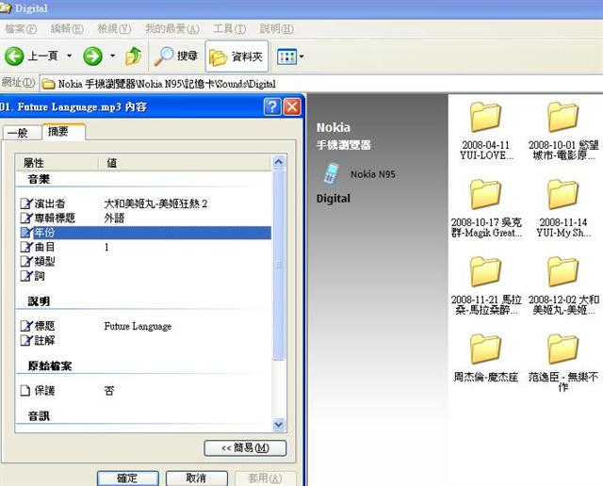Click the edit icon beside 標題
This screenshot has width=603, height=486.
26,326
